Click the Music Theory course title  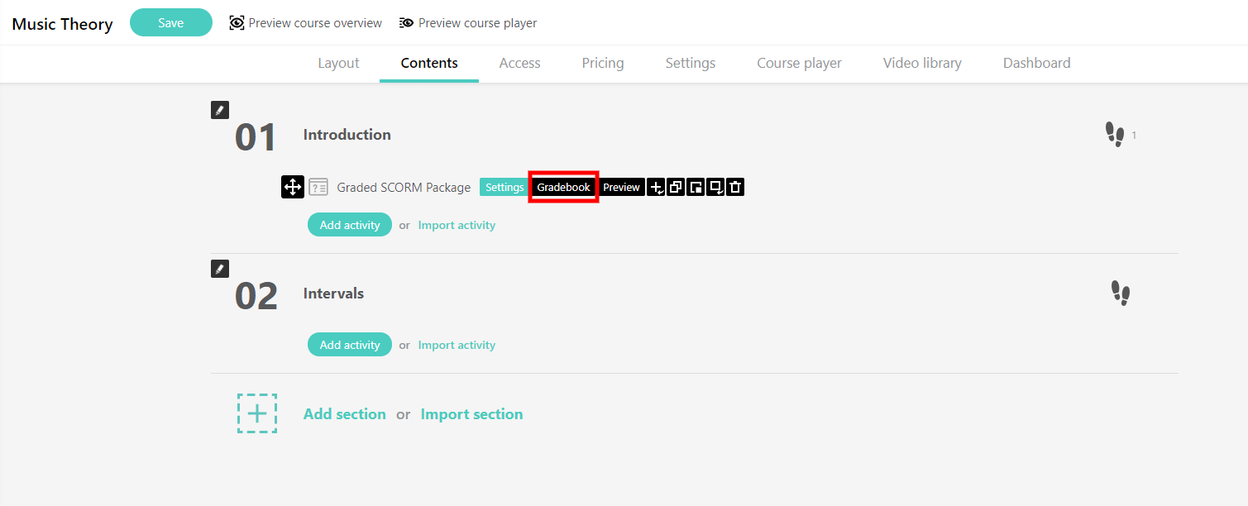point(62,24)
